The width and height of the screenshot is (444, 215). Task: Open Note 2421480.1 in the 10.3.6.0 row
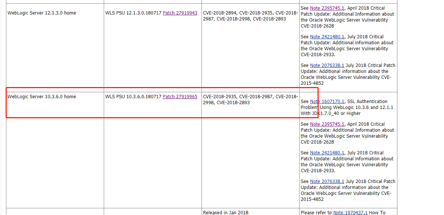pyautogui.click(x=327, y=153)
